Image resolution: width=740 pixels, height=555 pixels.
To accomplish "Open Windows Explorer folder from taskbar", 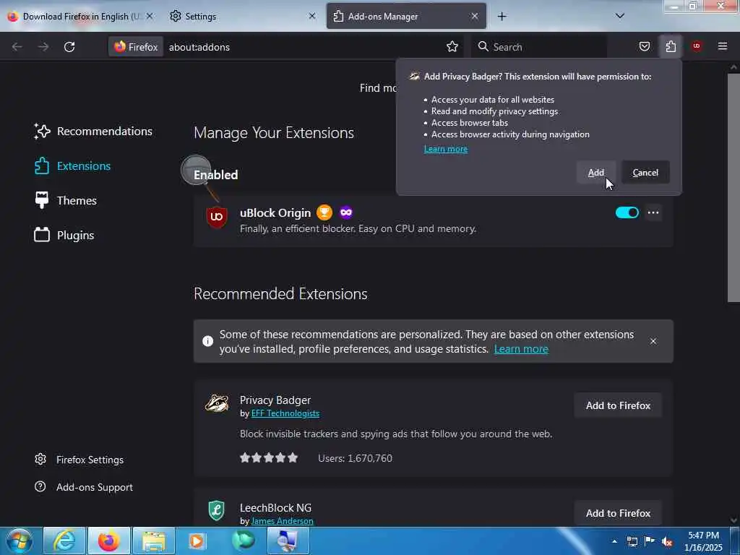I will (x=154, y=541).
